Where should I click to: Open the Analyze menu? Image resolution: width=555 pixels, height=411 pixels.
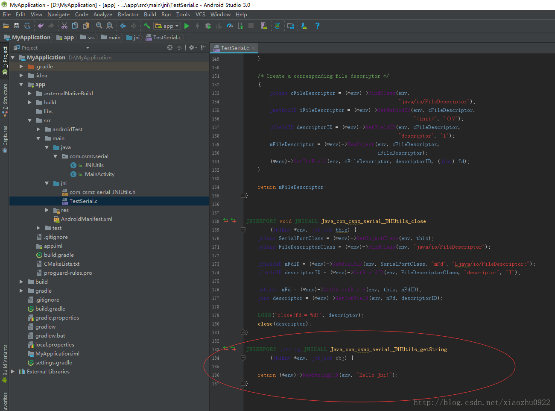(x=103, y=15)
